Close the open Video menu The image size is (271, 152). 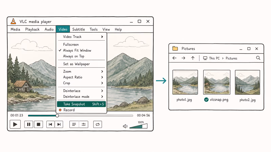(x=63, y=29)
